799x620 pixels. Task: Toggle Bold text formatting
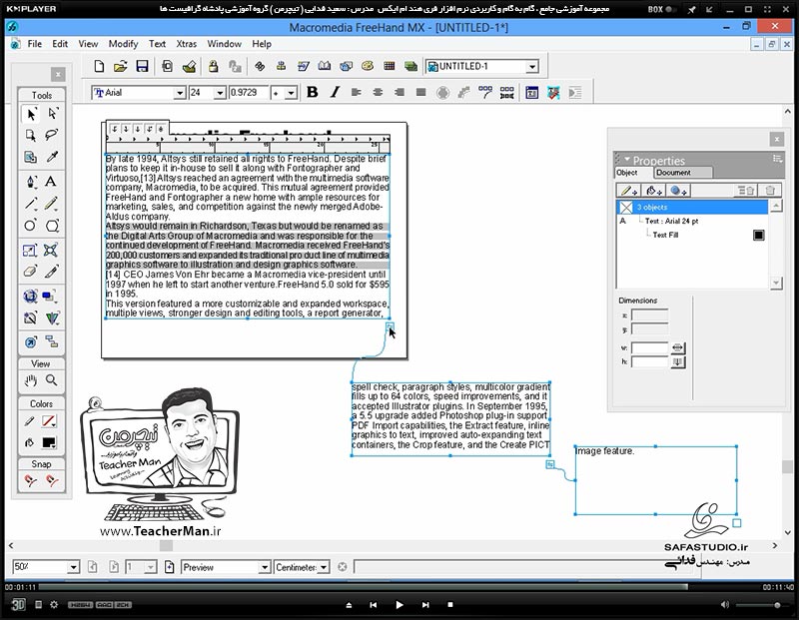(x=313, y=92)
